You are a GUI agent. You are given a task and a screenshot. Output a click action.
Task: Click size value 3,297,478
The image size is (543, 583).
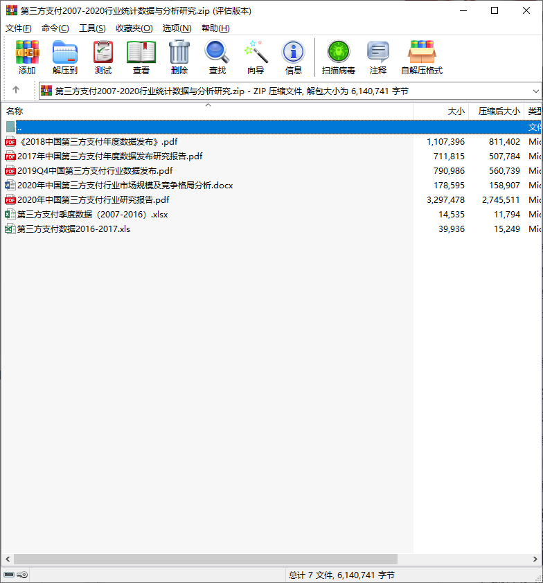[x=445, y=199]
